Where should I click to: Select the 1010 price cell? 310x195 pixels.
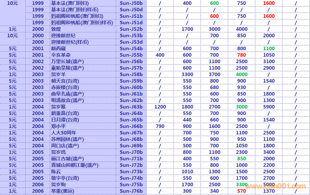click(x=187, y=172)
